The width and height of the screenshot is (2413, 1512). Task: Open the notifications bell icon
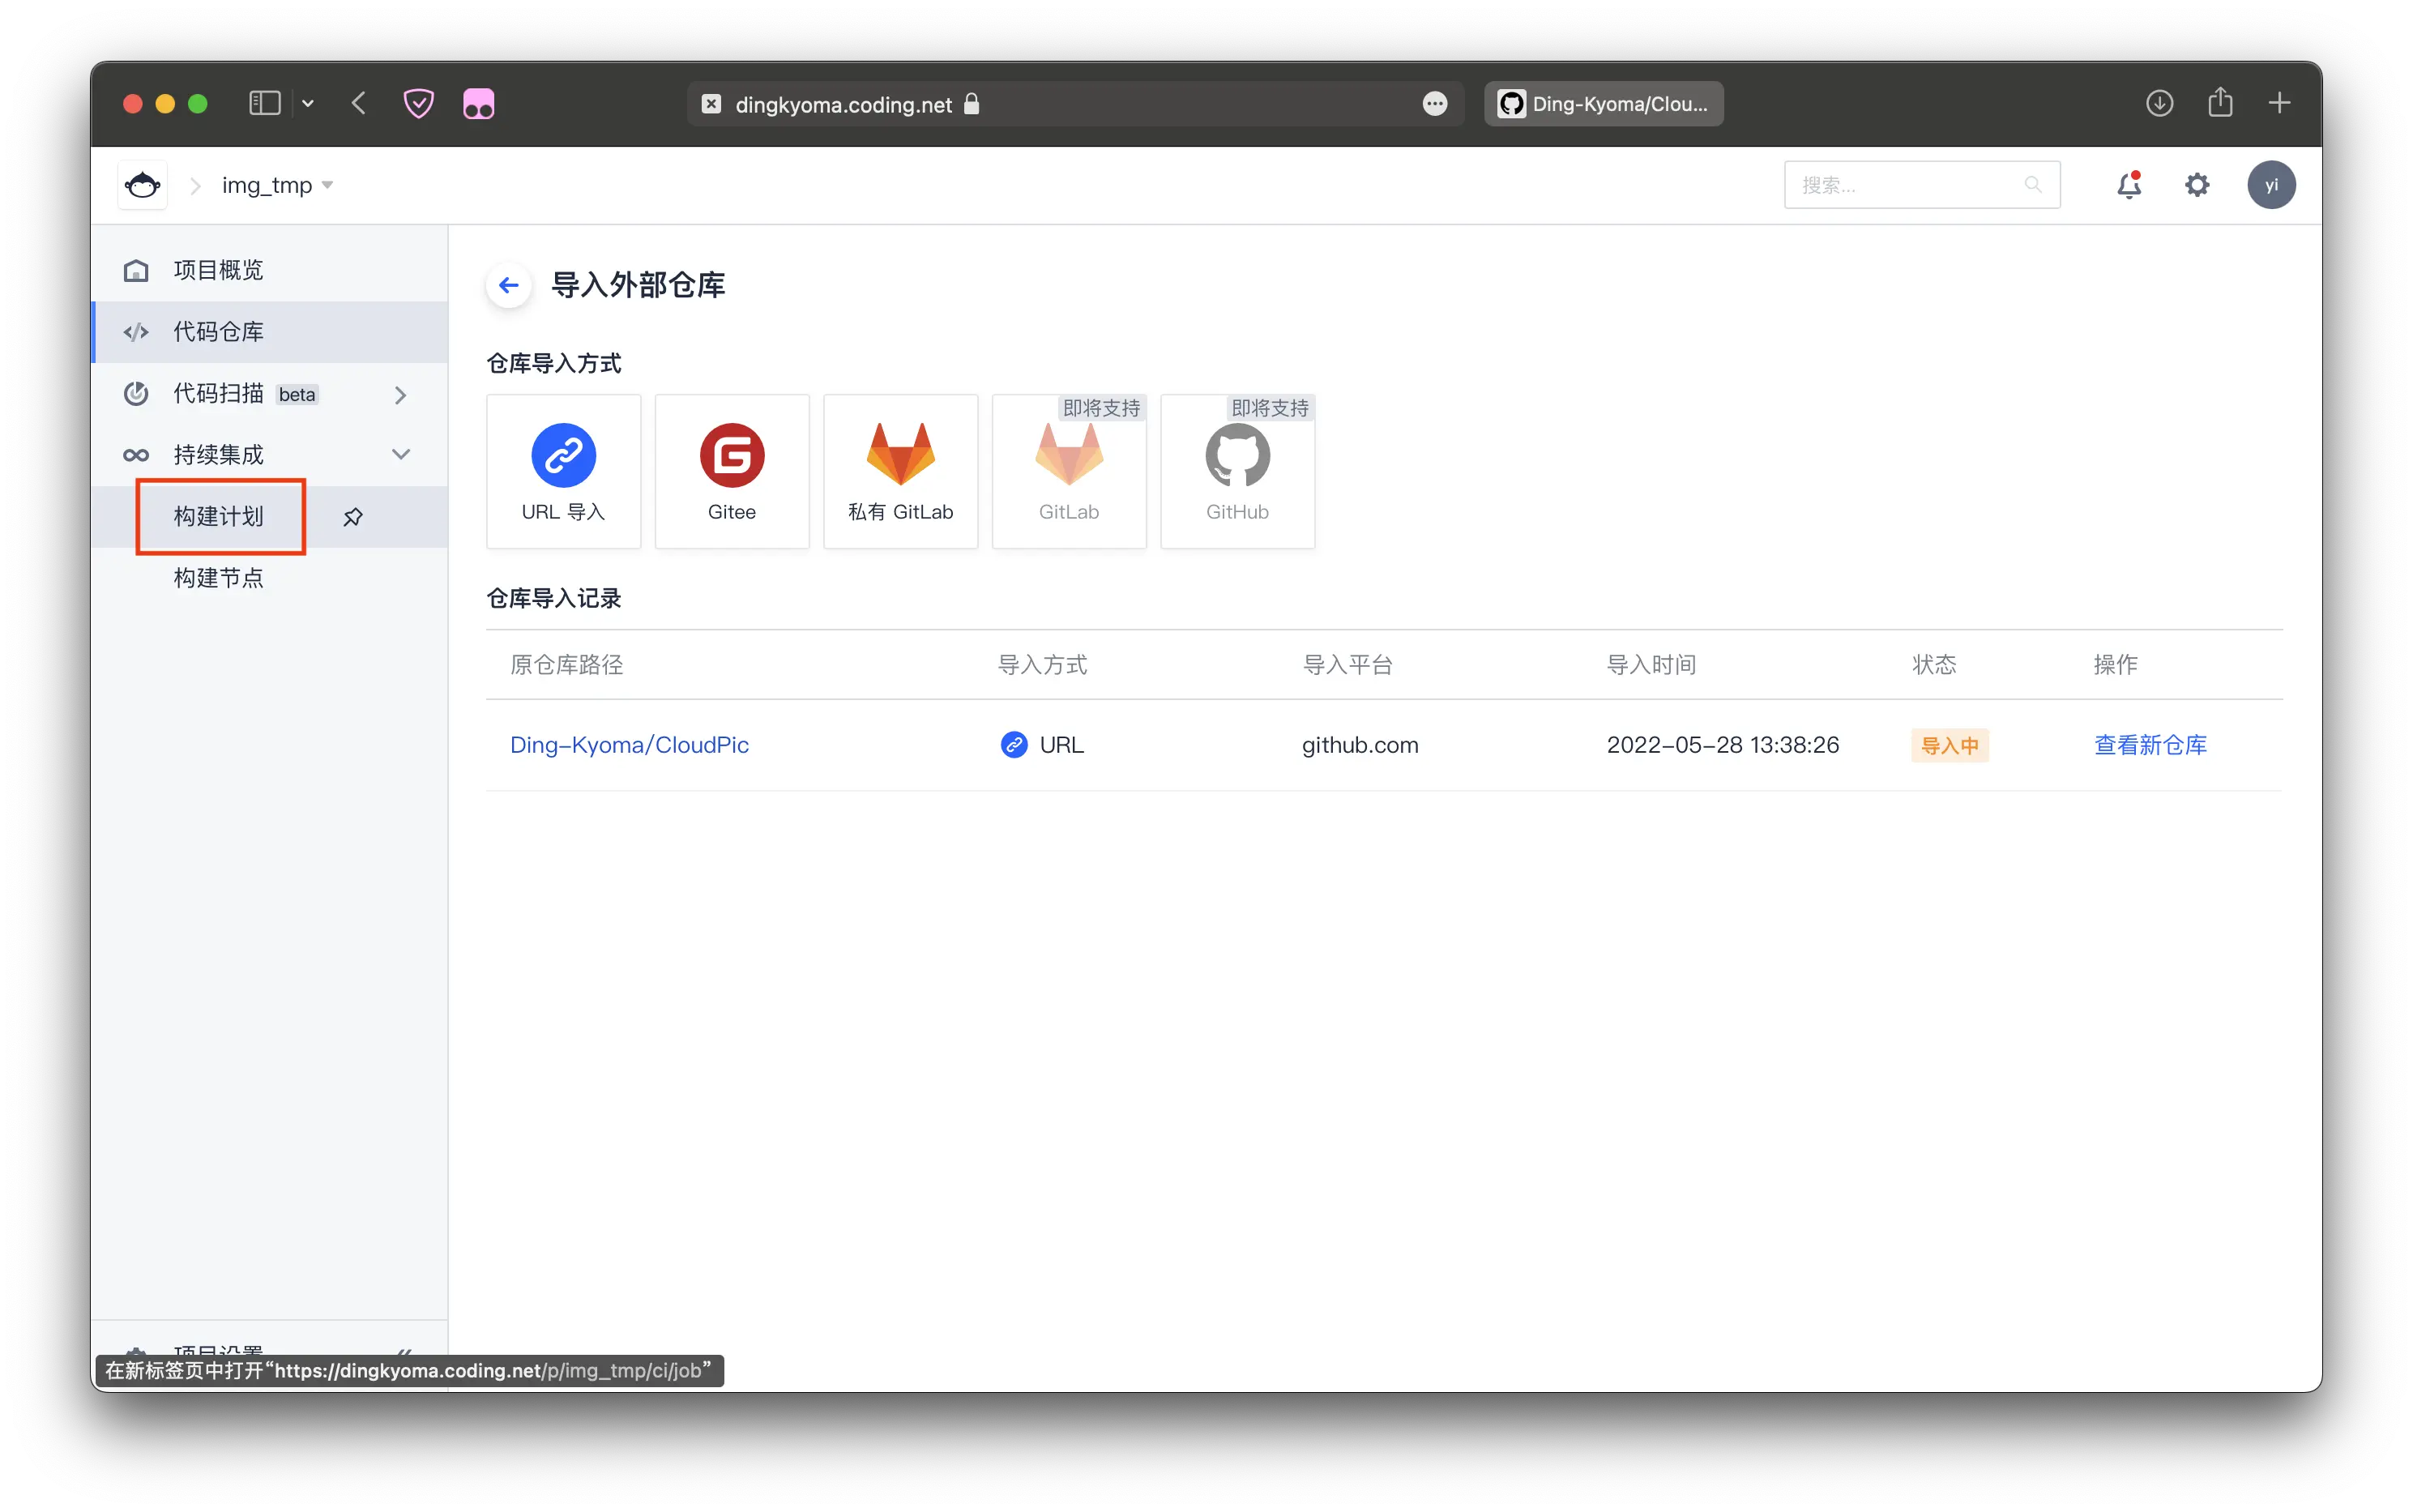pyautogui.click(x=2129, y=185)
